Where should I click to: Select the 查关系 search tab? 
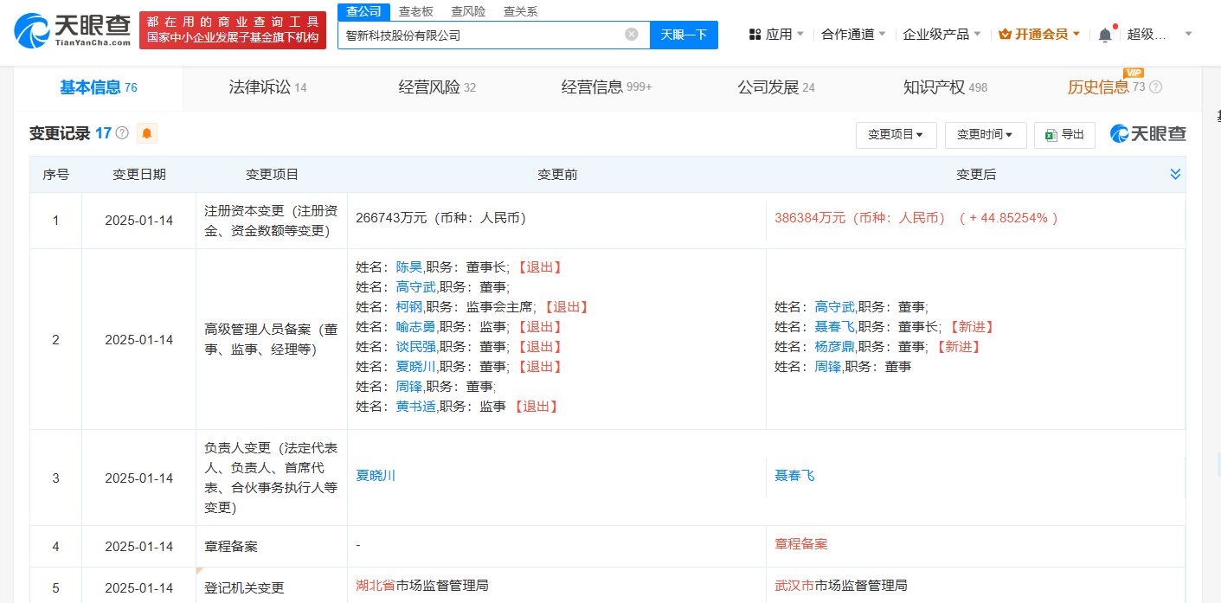tap(520, 11)
